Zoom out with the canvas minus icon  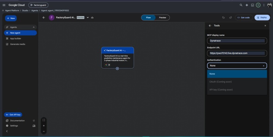tap(44, 131)
